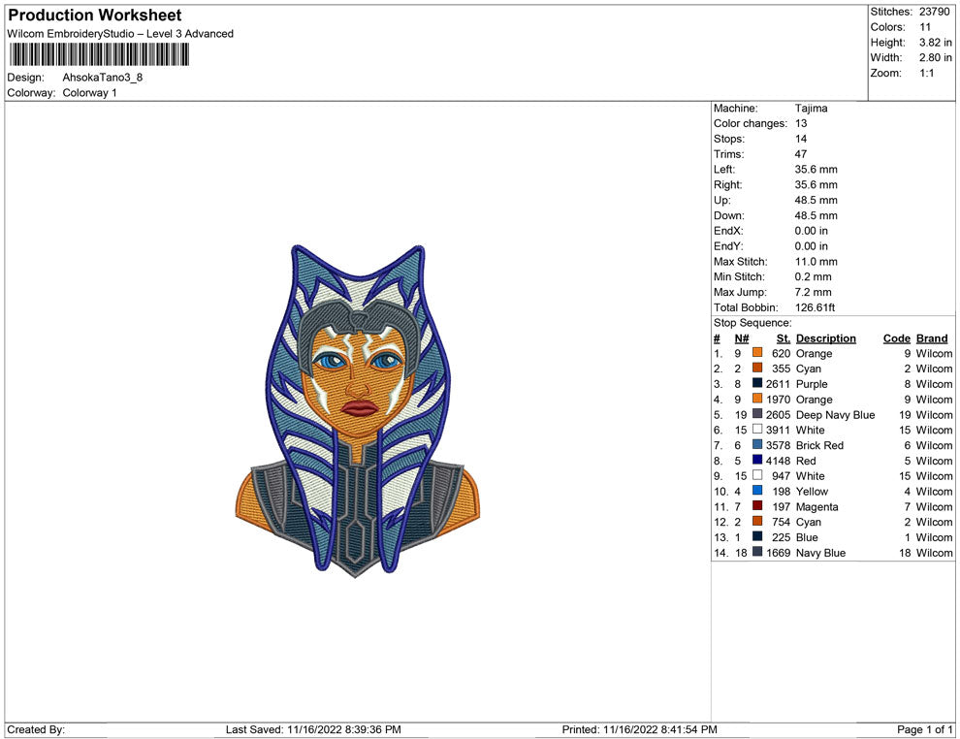Click the Min Stitch value 0.2 mm
Screen dimensions: 960x739
813,276
